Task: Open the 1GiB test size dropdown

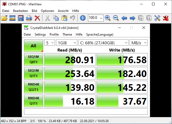Action: coord(66,43)
